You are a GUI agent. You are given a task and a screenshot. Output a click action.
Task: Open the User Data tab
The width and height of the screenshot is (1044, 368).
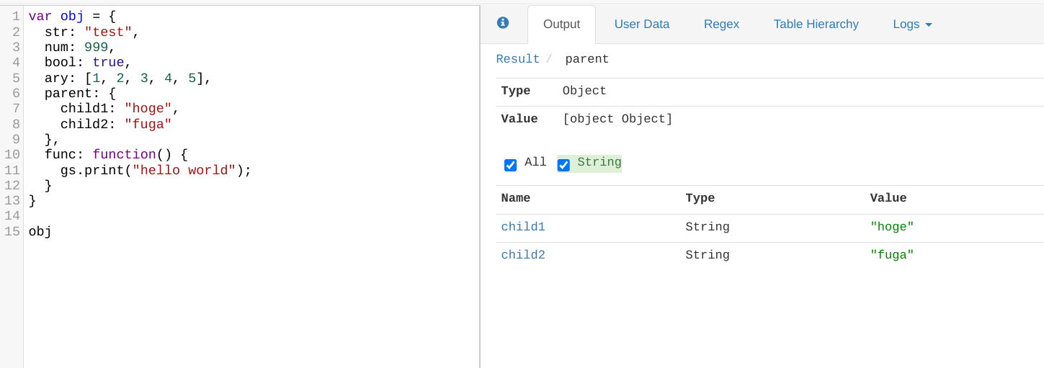641,24
